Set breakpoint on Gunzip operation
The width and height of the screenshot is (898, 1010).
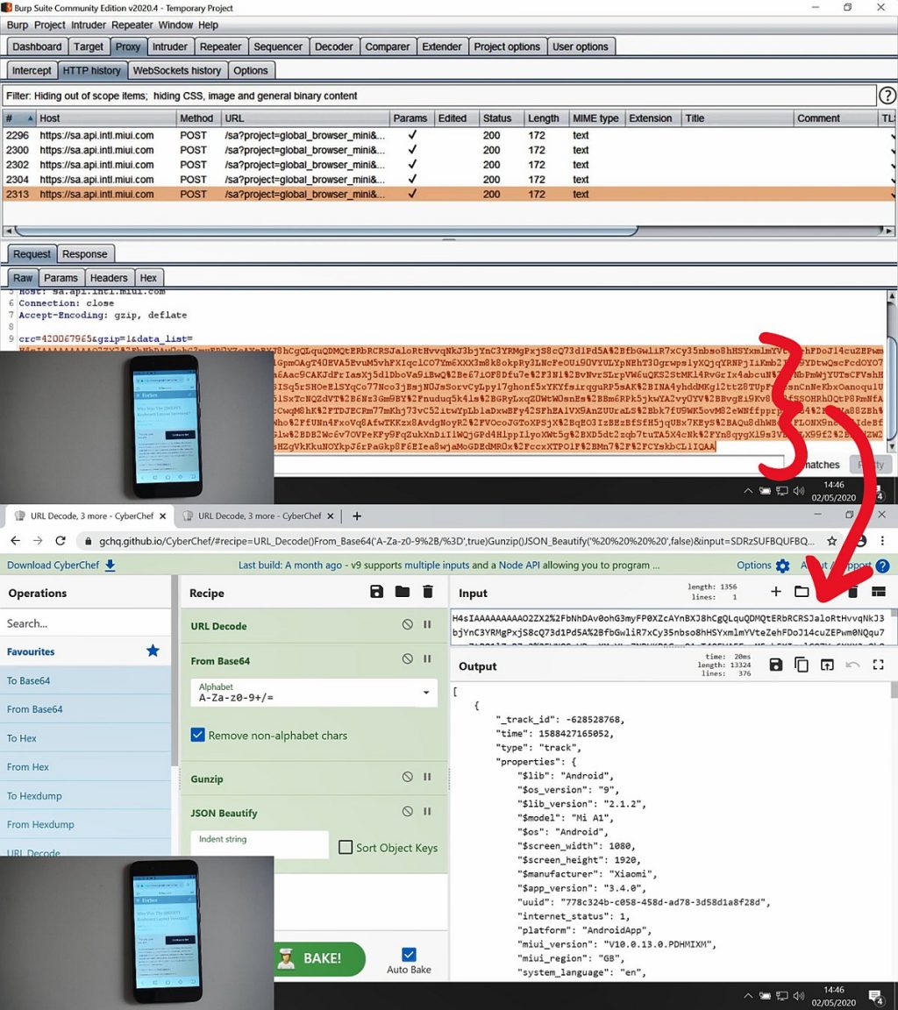[427, 778]
